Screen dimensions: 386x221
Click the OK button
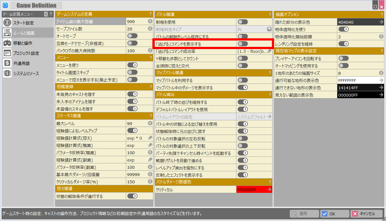click(334, 214)
